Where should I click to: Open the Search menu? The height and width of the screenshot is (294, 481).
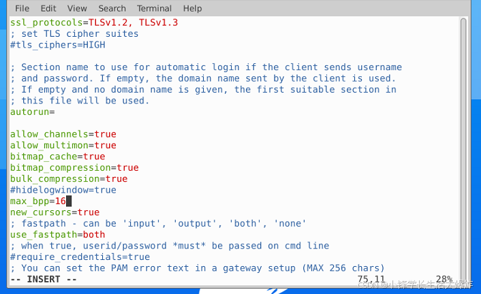point(112,8)
